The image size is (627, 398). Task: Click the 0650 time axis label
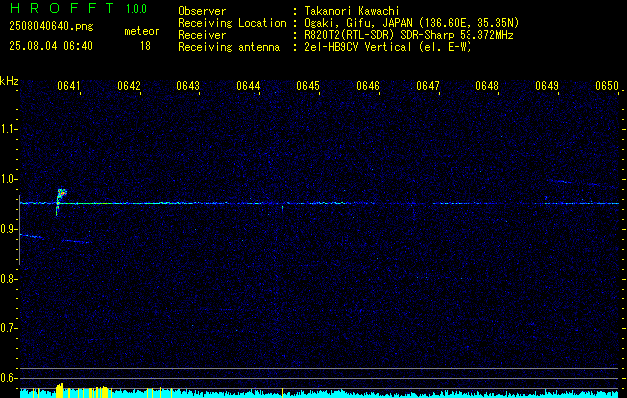click(607, 86)
